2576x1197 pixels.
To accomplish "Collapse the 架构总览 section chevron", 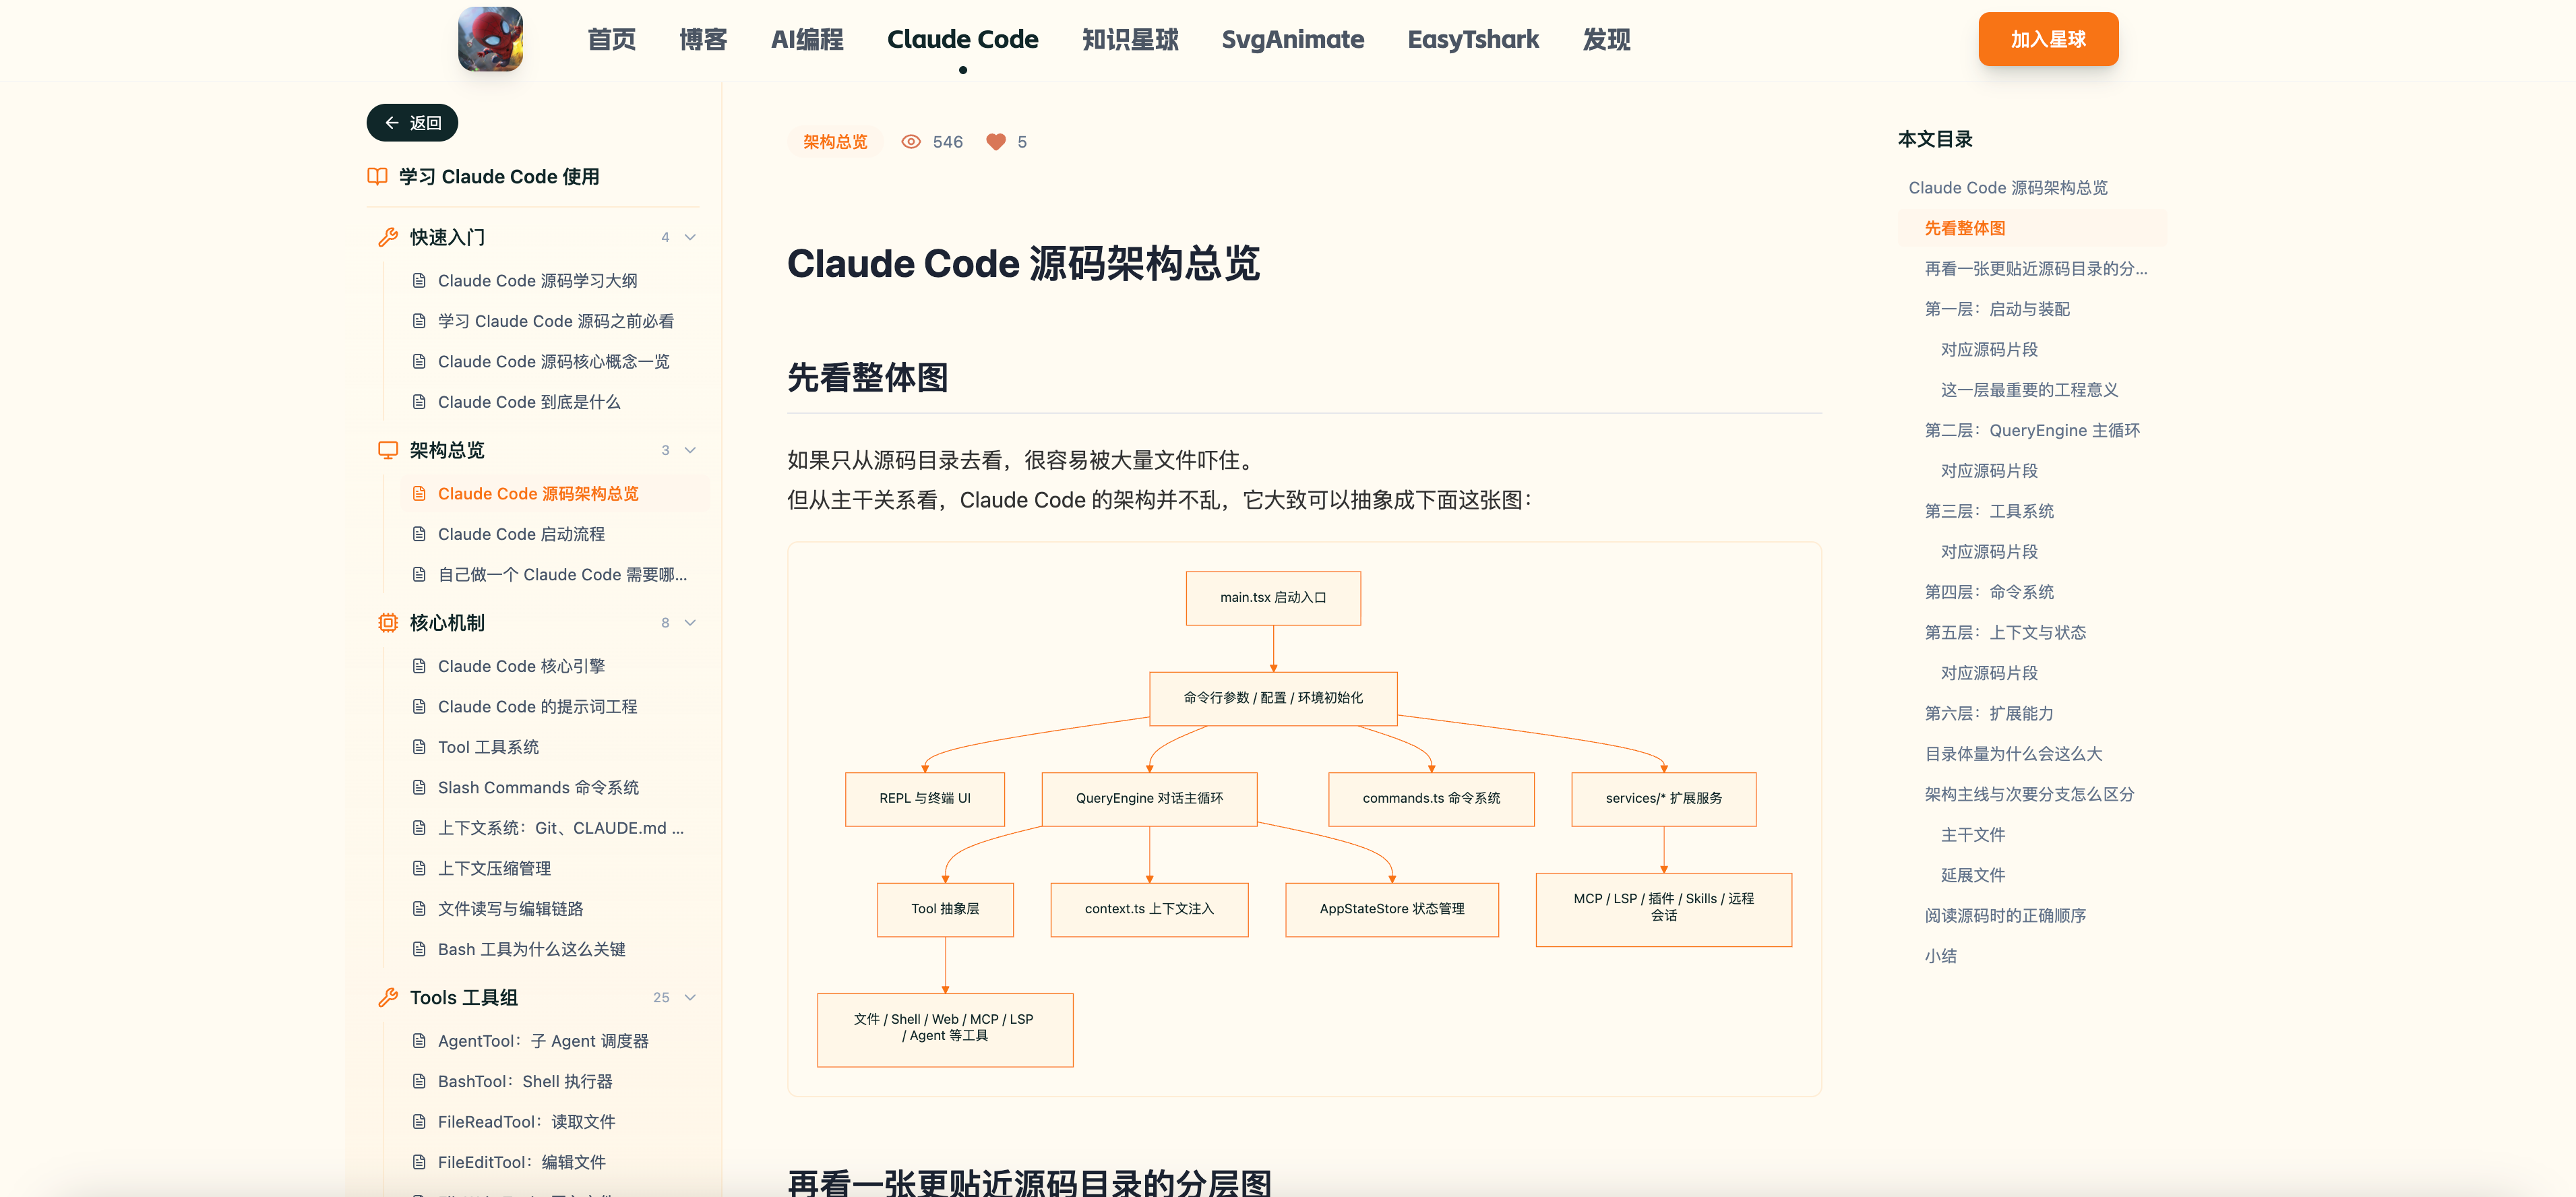I will click(x=690, y=450).
